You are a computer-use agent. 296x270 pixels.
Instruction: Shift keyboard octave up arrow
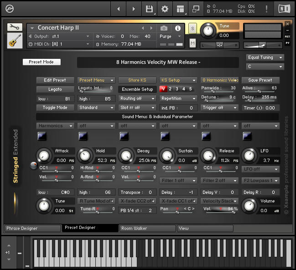coord(9,245)
